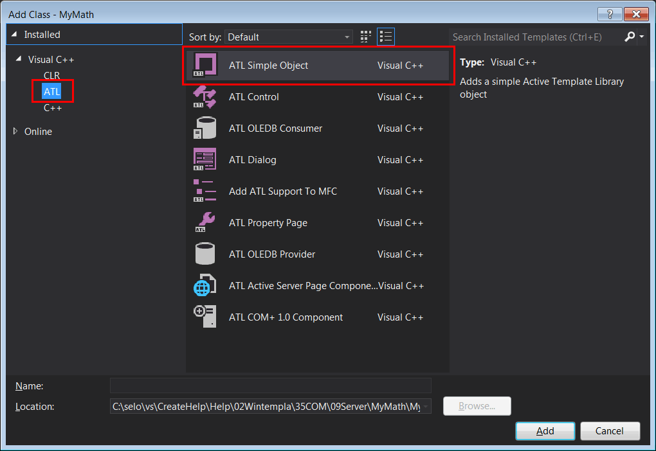The image size is (656, 451).
Task: Click the ATL Active Server Page globe icon
Action: (x=205, y=285)
